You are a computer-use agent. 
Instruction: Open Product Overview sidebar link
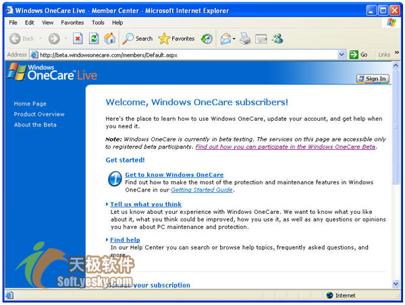click(39, 114)
